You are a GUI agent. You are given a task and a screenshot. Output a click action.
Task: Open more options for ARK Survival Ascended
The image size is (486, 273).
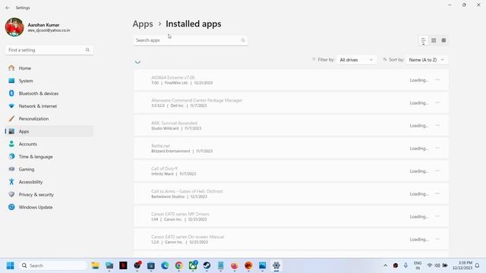pyautogui.click(x=437, y=125)
